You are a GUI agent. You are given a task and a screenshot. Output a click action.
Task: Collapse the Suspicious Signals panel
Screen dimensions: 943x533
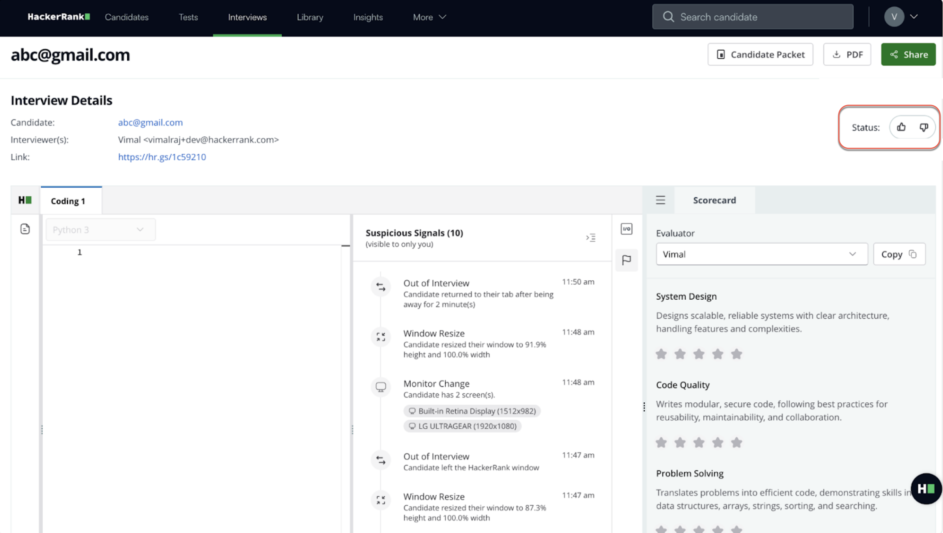pyautogui.click(x=590, y=238)
